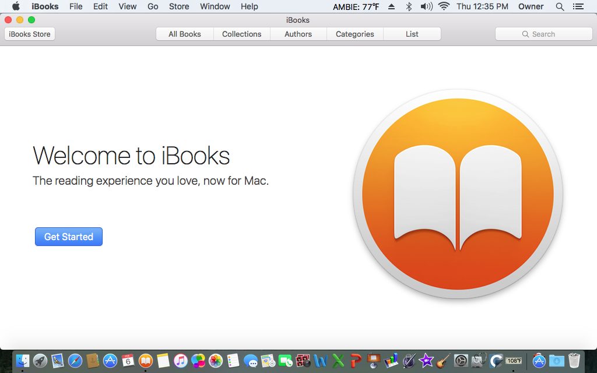This screenshot has height=373, width=597.
Task: Click the eject icon in menu bar
Action: coord(391,6)
